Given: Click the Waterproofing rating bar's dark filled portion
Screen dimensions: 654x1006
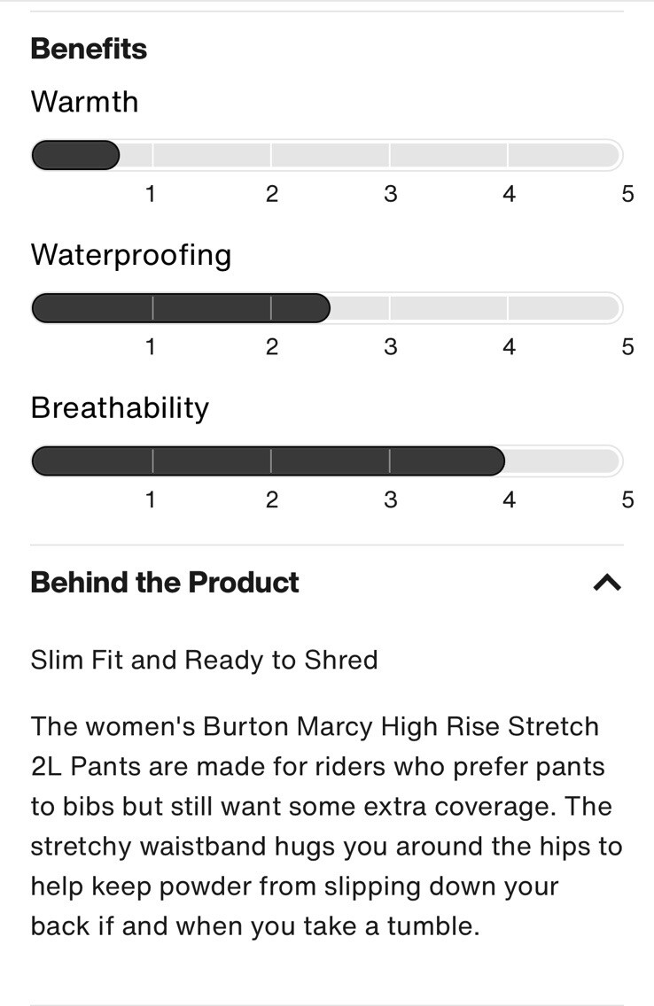Looking at the screenshot, I should click(x=180, y=308).
